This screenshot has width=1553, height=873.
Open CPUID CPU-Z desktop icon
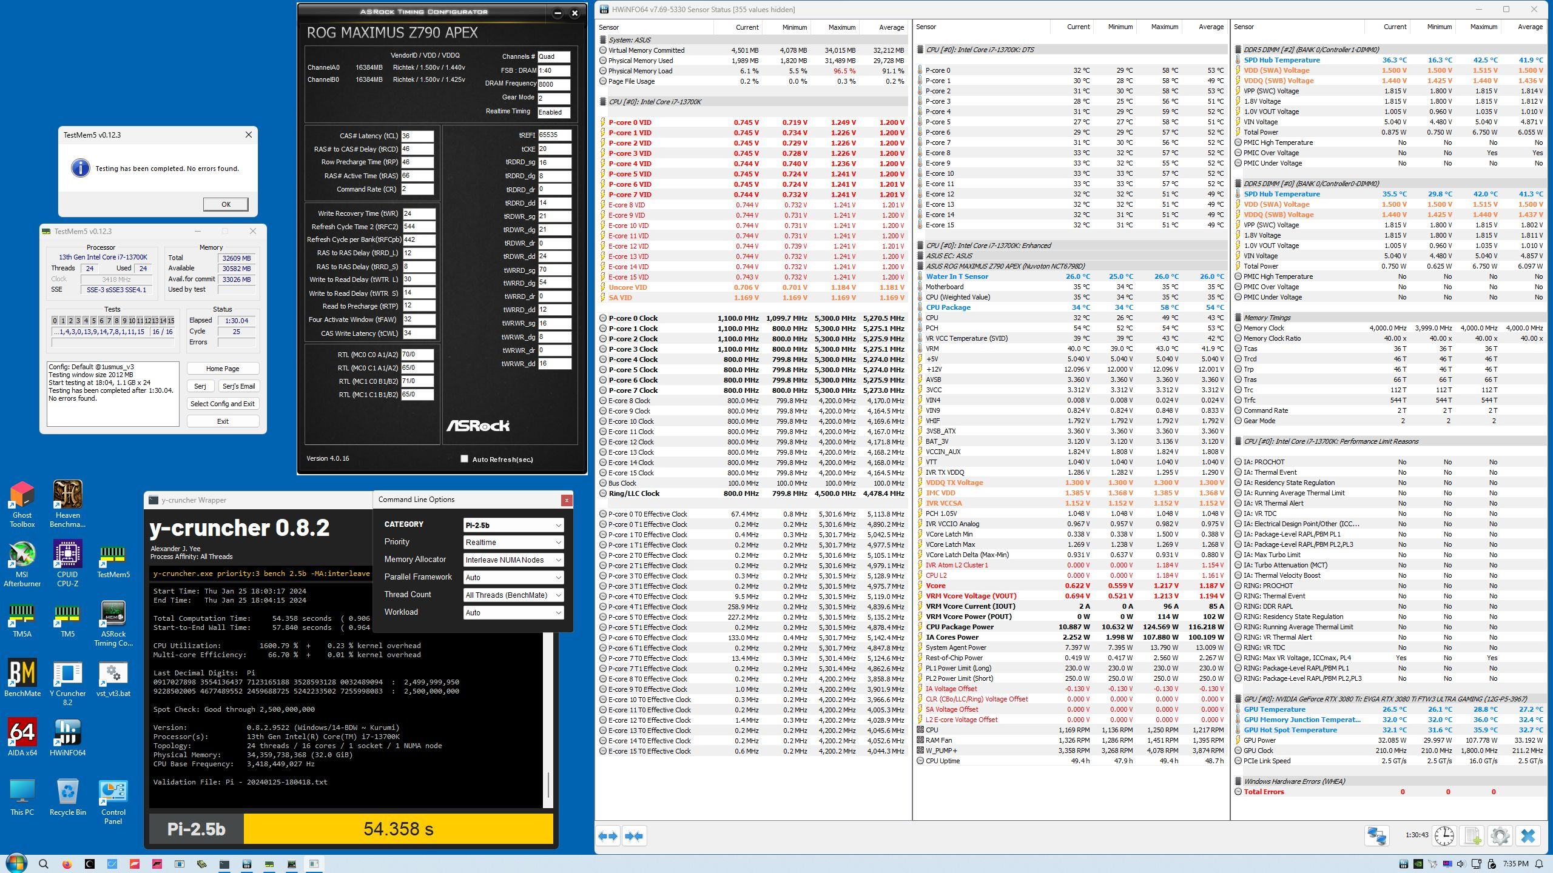(x=67, y=564)
